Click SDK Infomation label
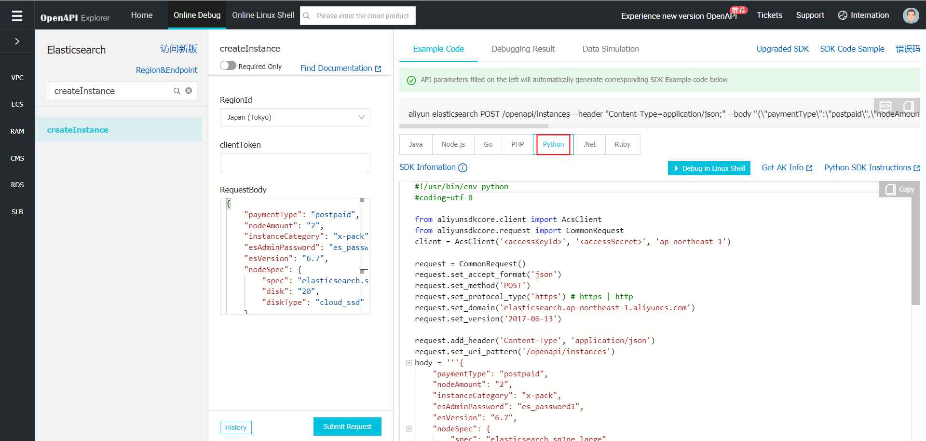 tap(427, 167)
